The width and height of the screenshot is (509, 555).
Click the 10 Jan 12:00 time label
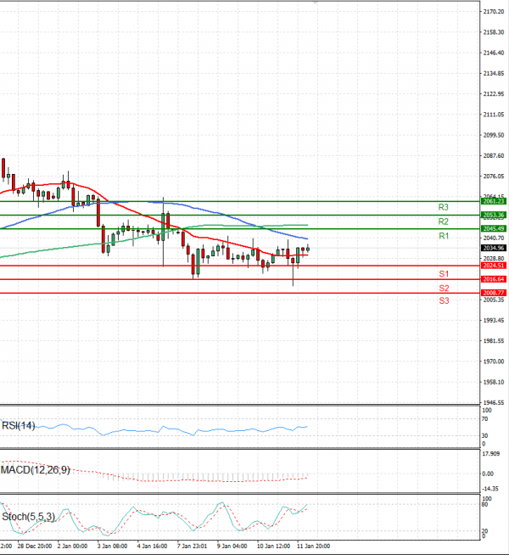[273, 547]
